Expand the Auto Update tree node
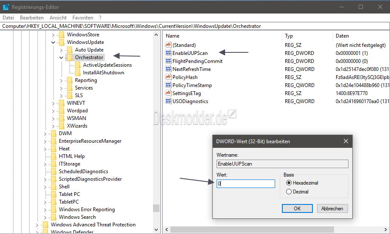This screenshot has width=390, height=234. (61, 50)
